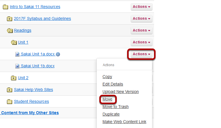Toggle Actions dropdown for Sakai Unit 1a.docx
221x128 pixels.
pyautogui.click(x=142, y=54)
